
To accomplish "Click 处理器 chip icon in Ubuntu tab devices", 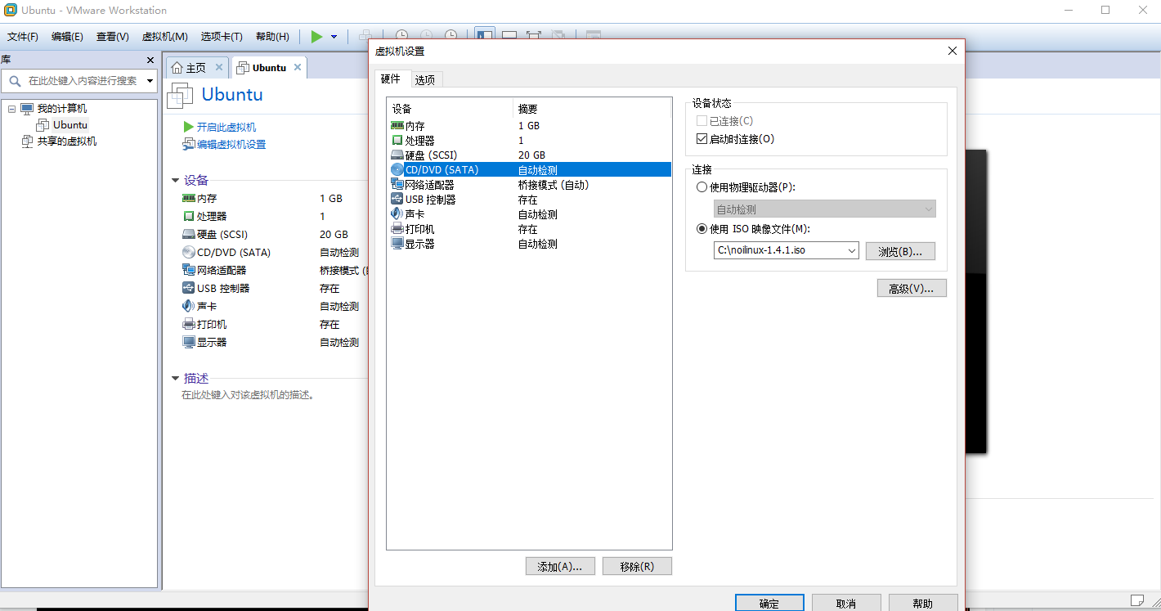I will coord(189,217).
